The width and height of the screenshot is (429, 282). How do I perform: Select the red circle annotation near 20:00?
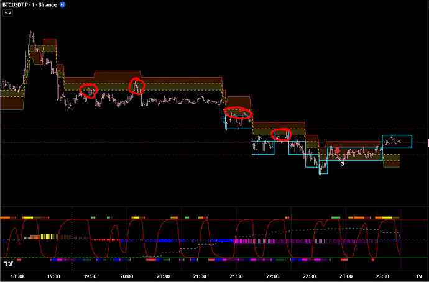click(136, 86)
